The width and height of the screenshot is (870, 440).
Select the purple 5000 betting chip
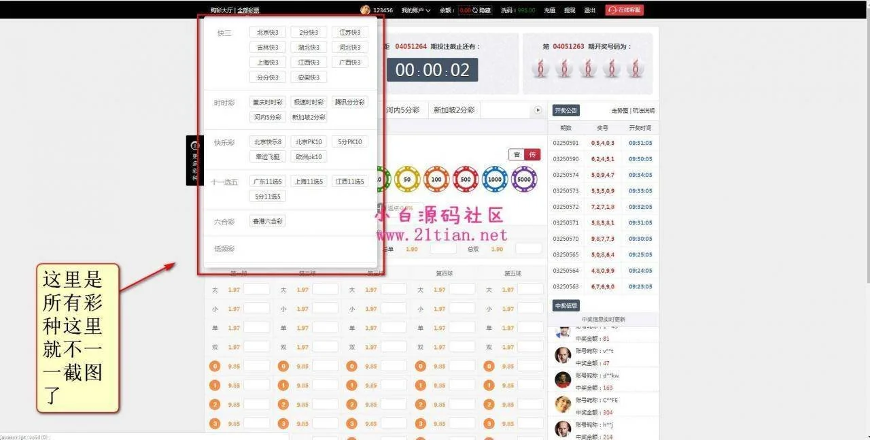pyautogui.click(x=524, y=180)
